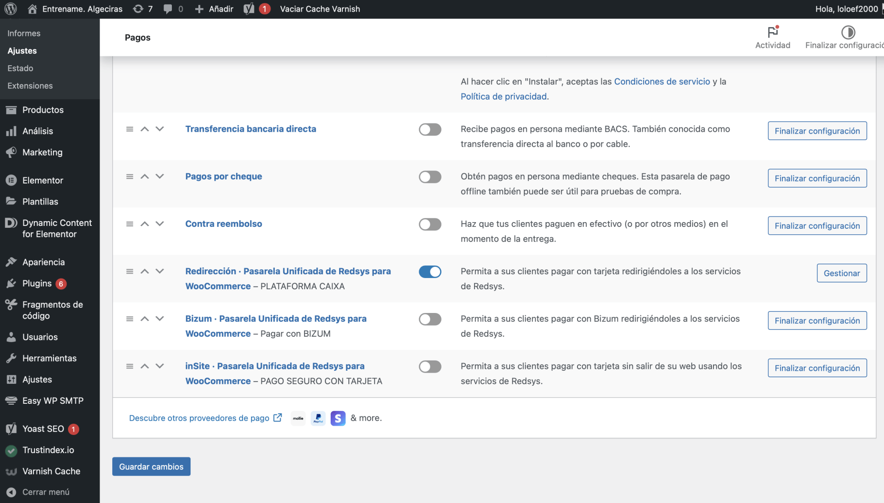Click the Añadir plus icon
The image size is (884, 503).
(x=199, y=9)
